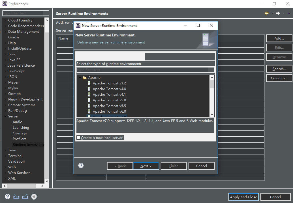Click Cancel in the Preferences window

(275, 197)
